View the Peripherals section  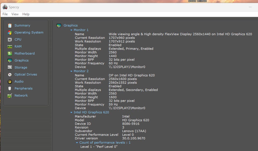point(23,88)
